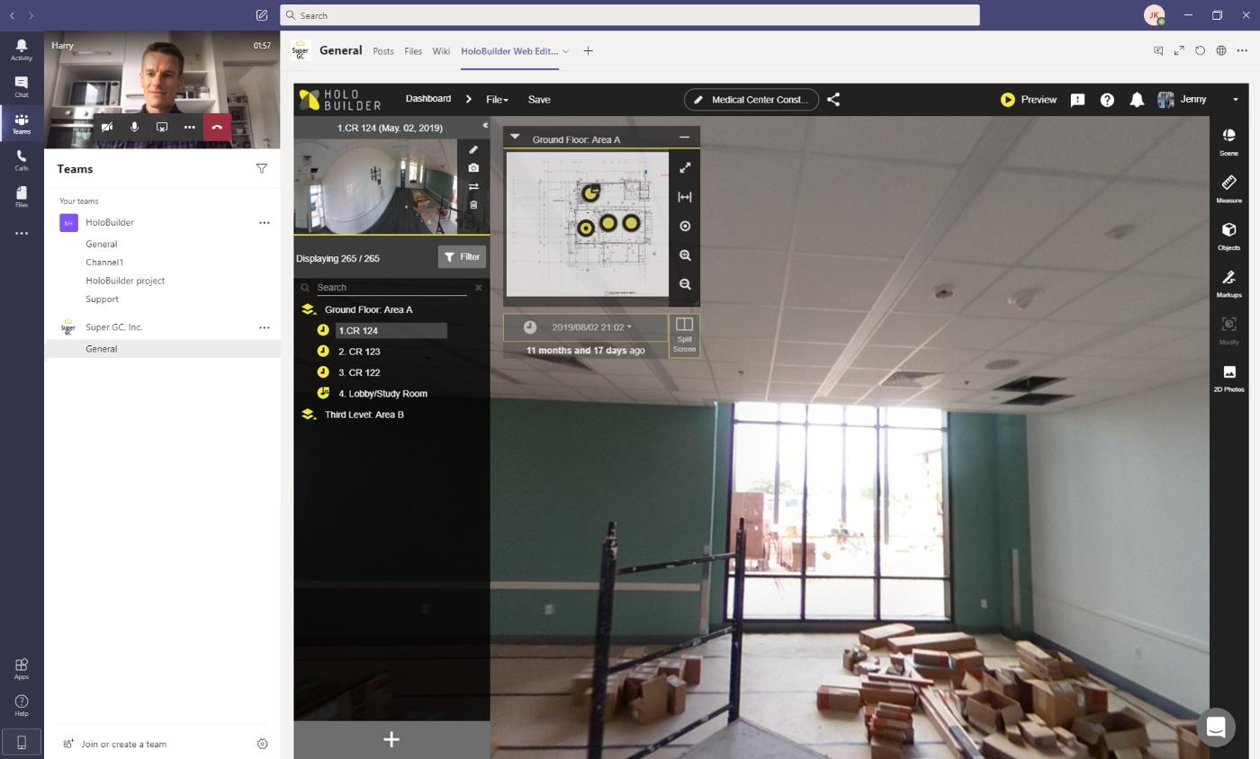The height and width of the screenshot is (759, 1260).
Task: Open Jenny user account menu
Action: pyautogui.click(x=1198, y=100)
